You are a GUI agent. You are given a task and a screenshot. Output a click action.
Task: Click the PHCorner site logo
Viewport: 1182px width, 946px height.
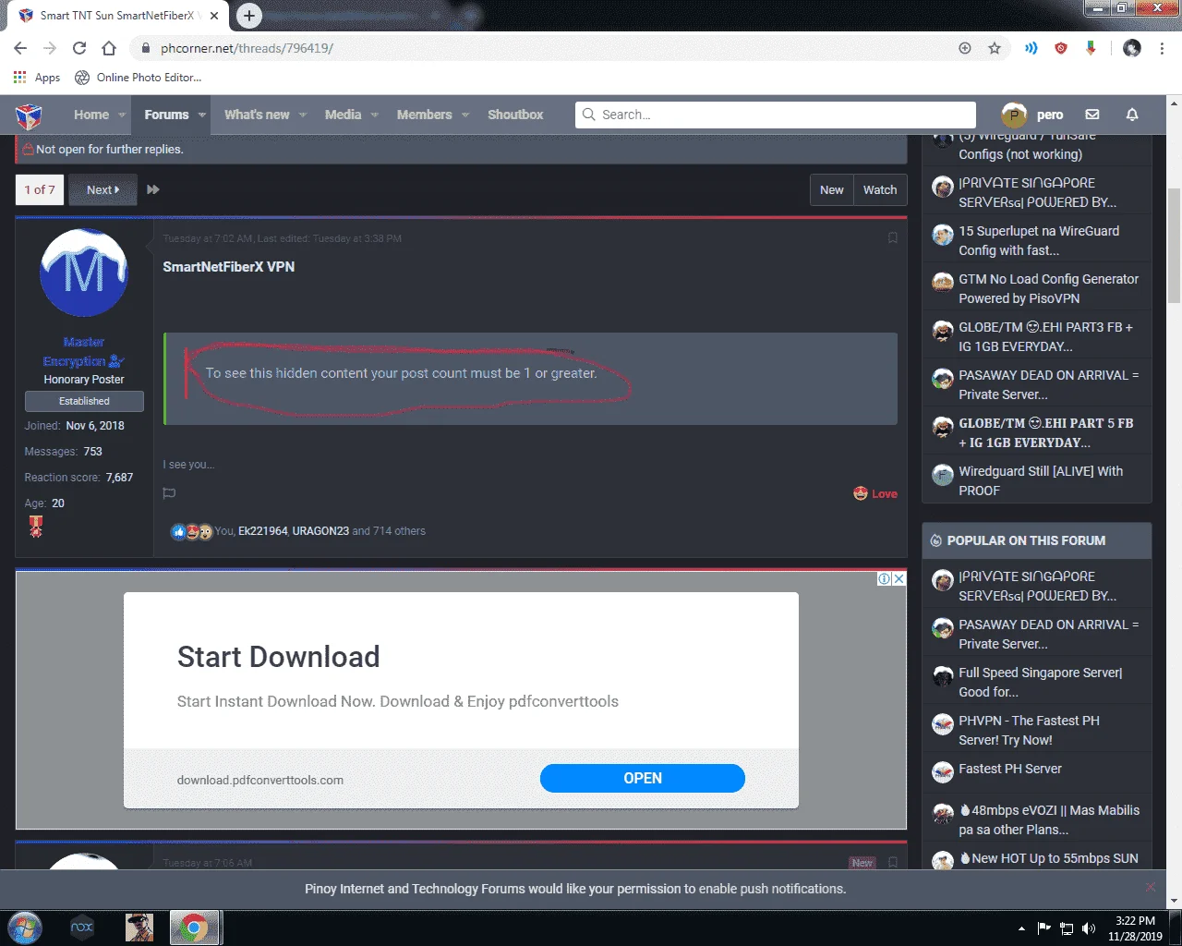tap(29, 115)
